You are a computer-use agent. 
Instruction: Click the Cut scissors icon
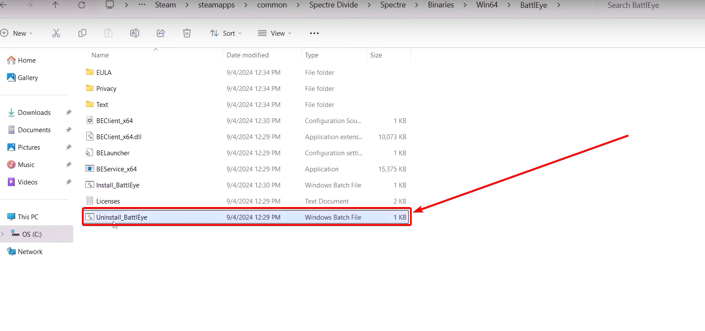pos(56,33)
